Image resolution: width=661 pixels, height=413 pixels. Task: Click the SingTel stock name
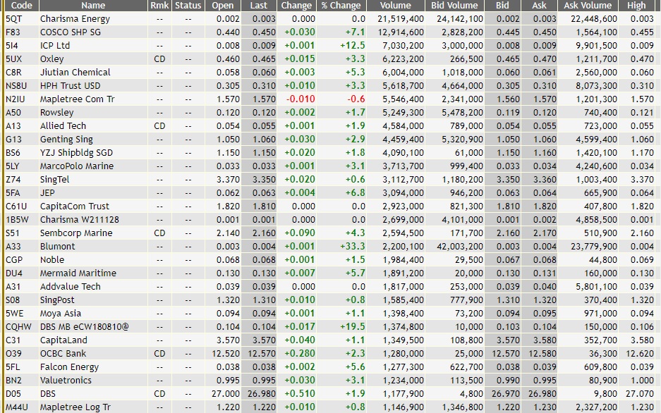tap(55, 180)
